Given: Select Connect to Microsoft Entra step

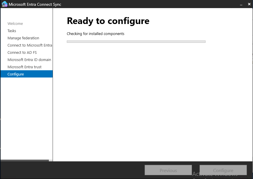Looking at the screenshot, I should (30, 45).
